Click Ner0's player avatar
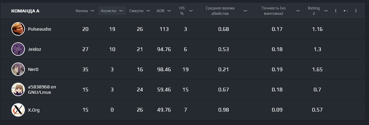The width and height of the screenshot is (369, 125). 18,70
